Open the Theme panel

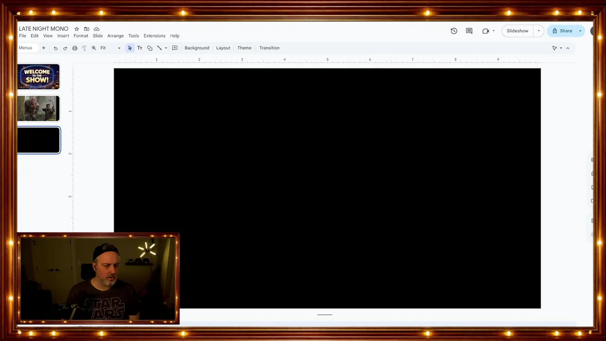tap(244, 48)
